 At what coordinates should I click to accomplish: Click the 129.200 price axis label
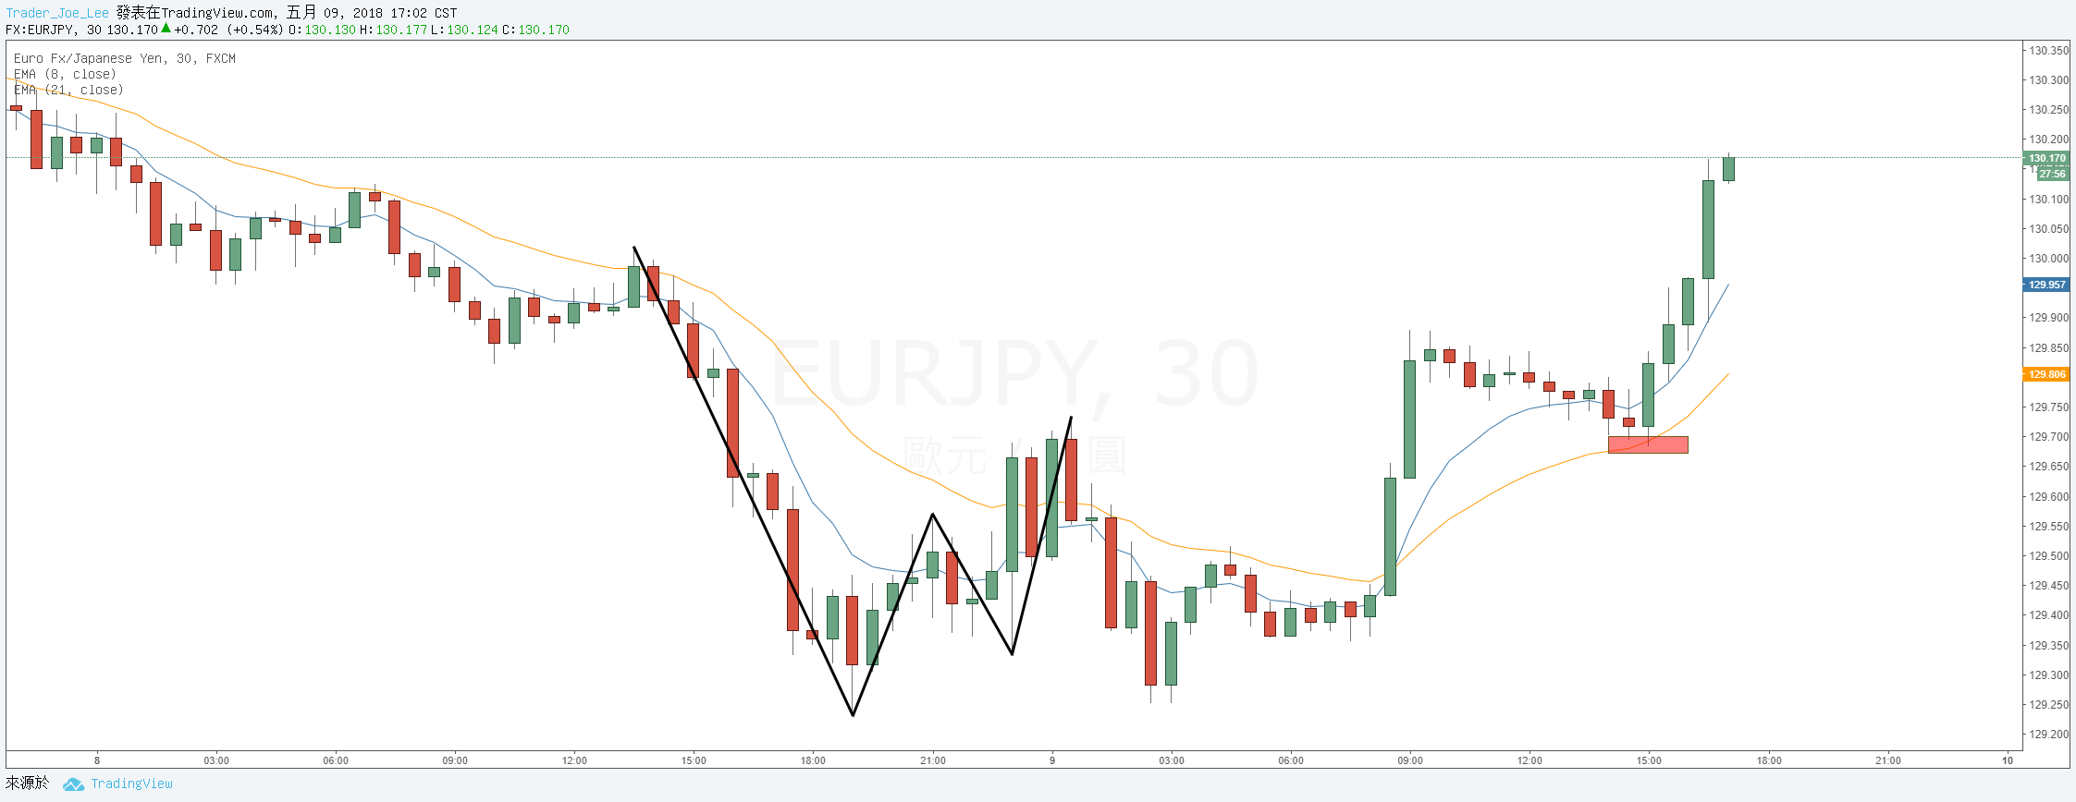(x=2048, y=735)
